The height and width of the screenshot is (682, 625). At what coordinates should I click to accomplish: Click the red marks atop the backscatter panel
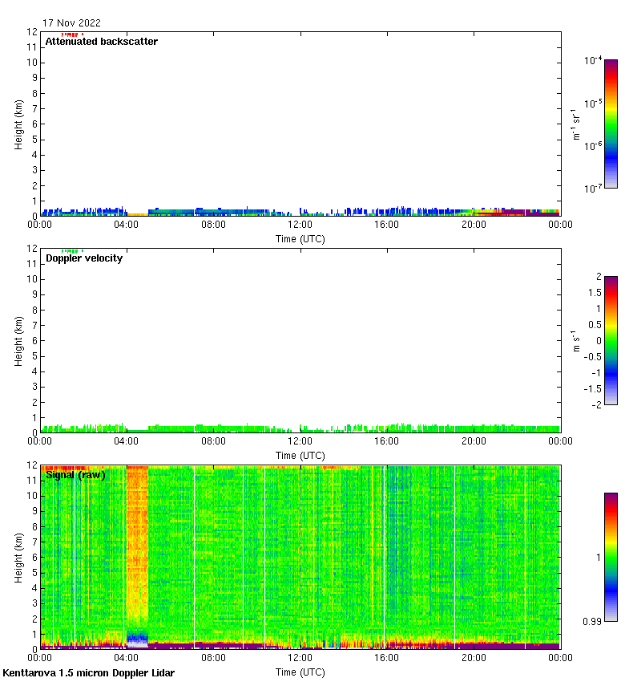tap(71, 35)
